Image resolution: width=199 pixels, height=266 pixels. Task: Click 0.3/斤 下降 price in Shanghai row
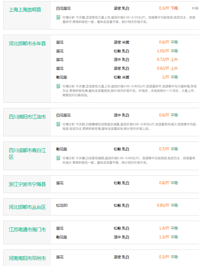(x=169, y=8)
